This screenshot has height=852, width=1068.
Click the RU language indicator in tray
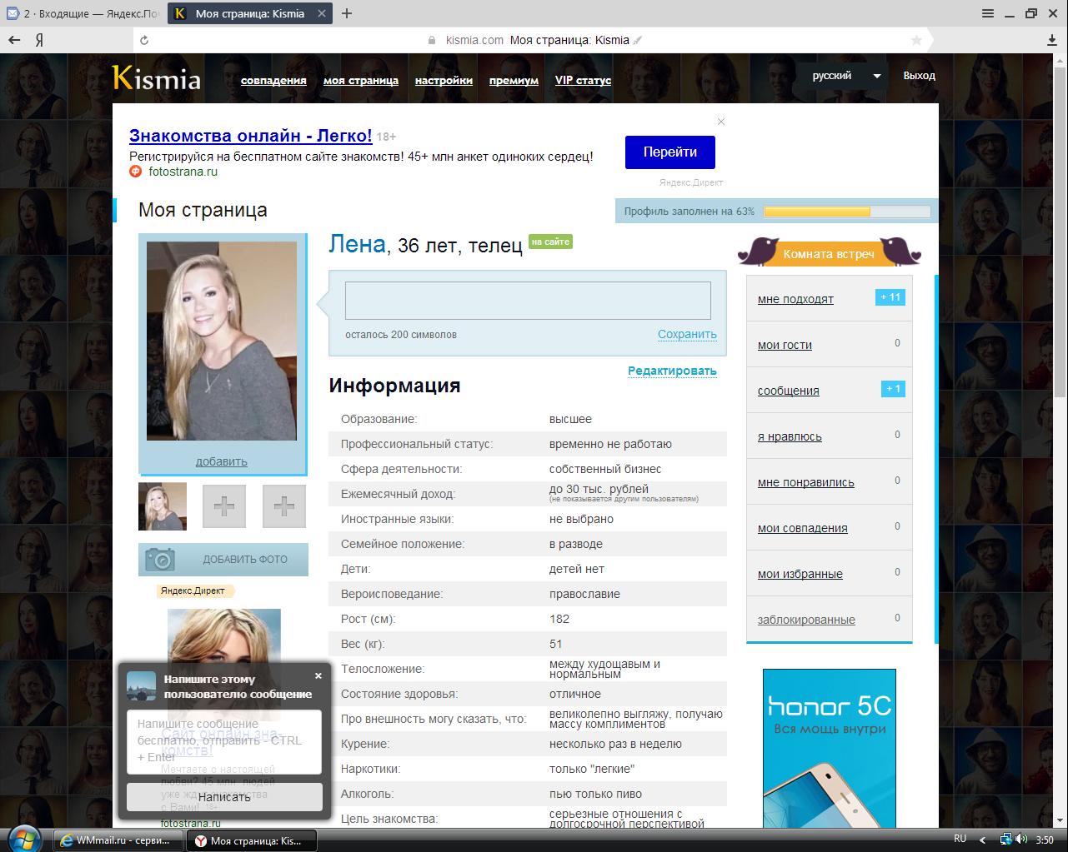[x=960, y=839]
